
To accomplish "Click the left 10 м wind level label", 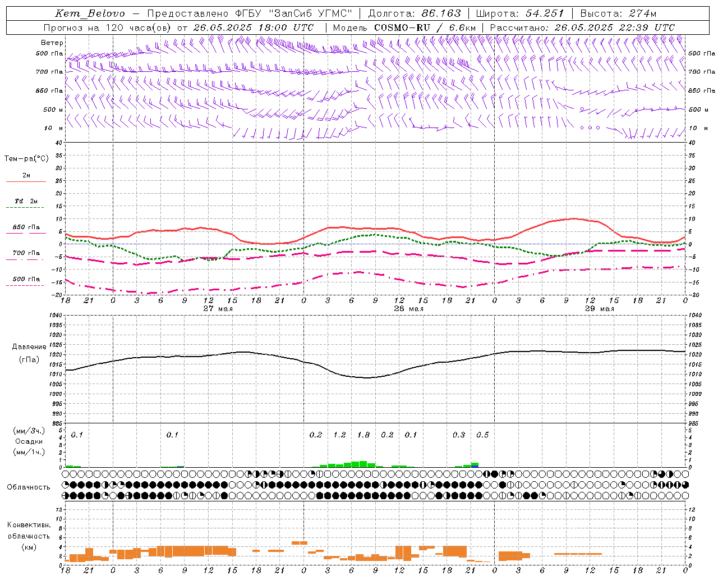I will (54, 128).
